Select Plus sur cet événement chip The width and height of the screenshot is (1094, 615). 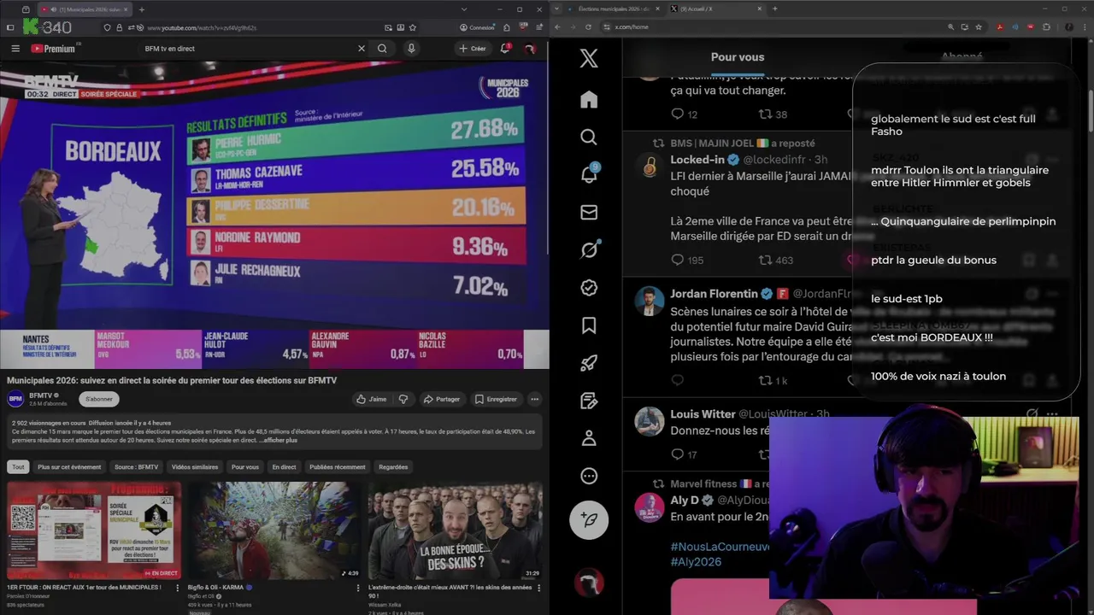(x=69, y=467)
